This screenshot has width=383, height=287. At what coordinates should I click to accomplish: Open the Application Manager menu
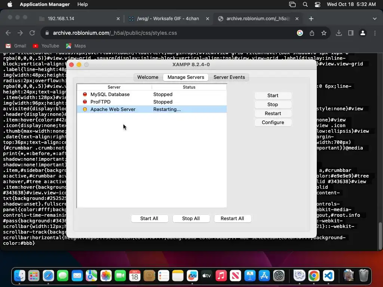pos(45,4)
